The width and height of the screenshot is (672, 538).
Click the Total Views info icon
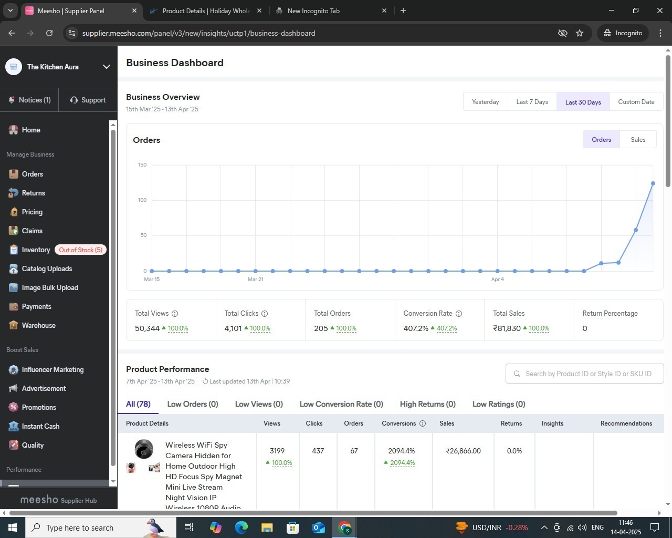pos(175,314)
